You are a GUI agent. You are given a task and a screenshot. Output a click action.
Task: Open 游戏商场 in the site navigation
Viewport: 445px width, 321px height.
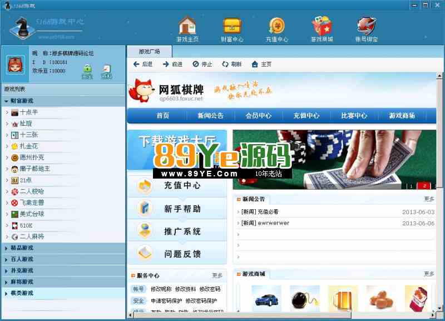click(402, 116)
